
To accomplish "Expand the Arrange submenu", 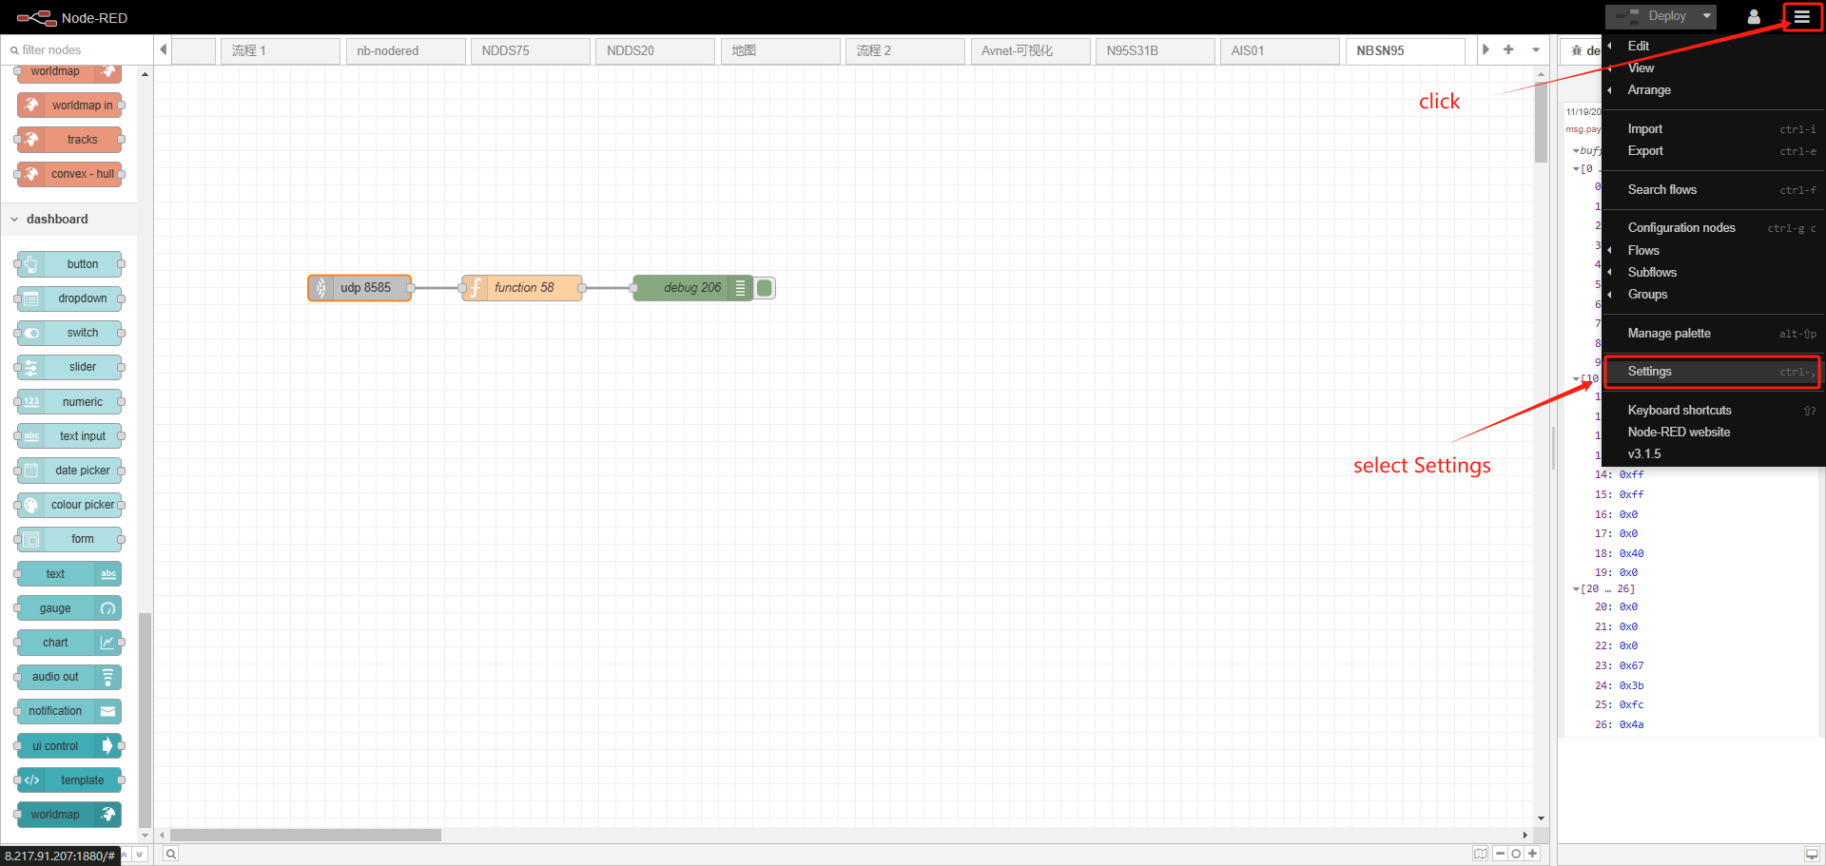I will click(1712, 90).
